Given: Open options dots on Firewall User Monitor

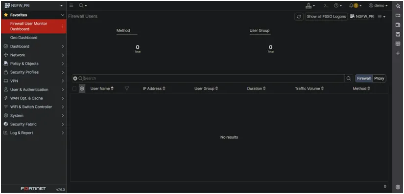Looking at the screenshot, I should click(x=62, y=26).
